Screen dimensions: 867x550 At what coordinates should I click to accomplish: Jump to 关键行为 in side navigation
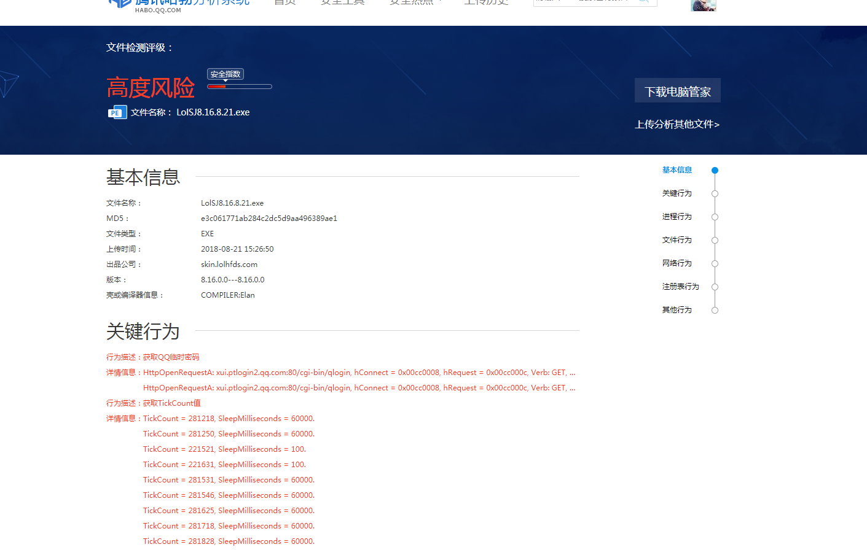click(x=677, y=193)
